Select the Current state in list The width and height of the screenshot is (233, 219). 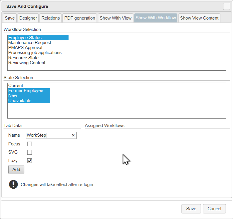16,86
